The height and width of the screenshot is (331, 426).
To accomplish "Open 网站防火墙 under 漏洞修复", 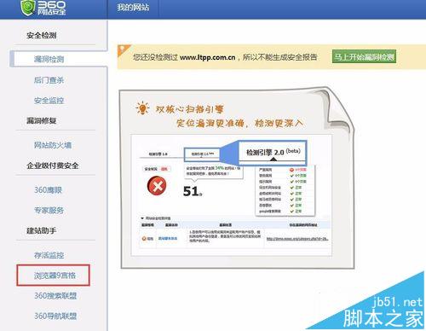I will pyautogui.click(x=53, y=145).
